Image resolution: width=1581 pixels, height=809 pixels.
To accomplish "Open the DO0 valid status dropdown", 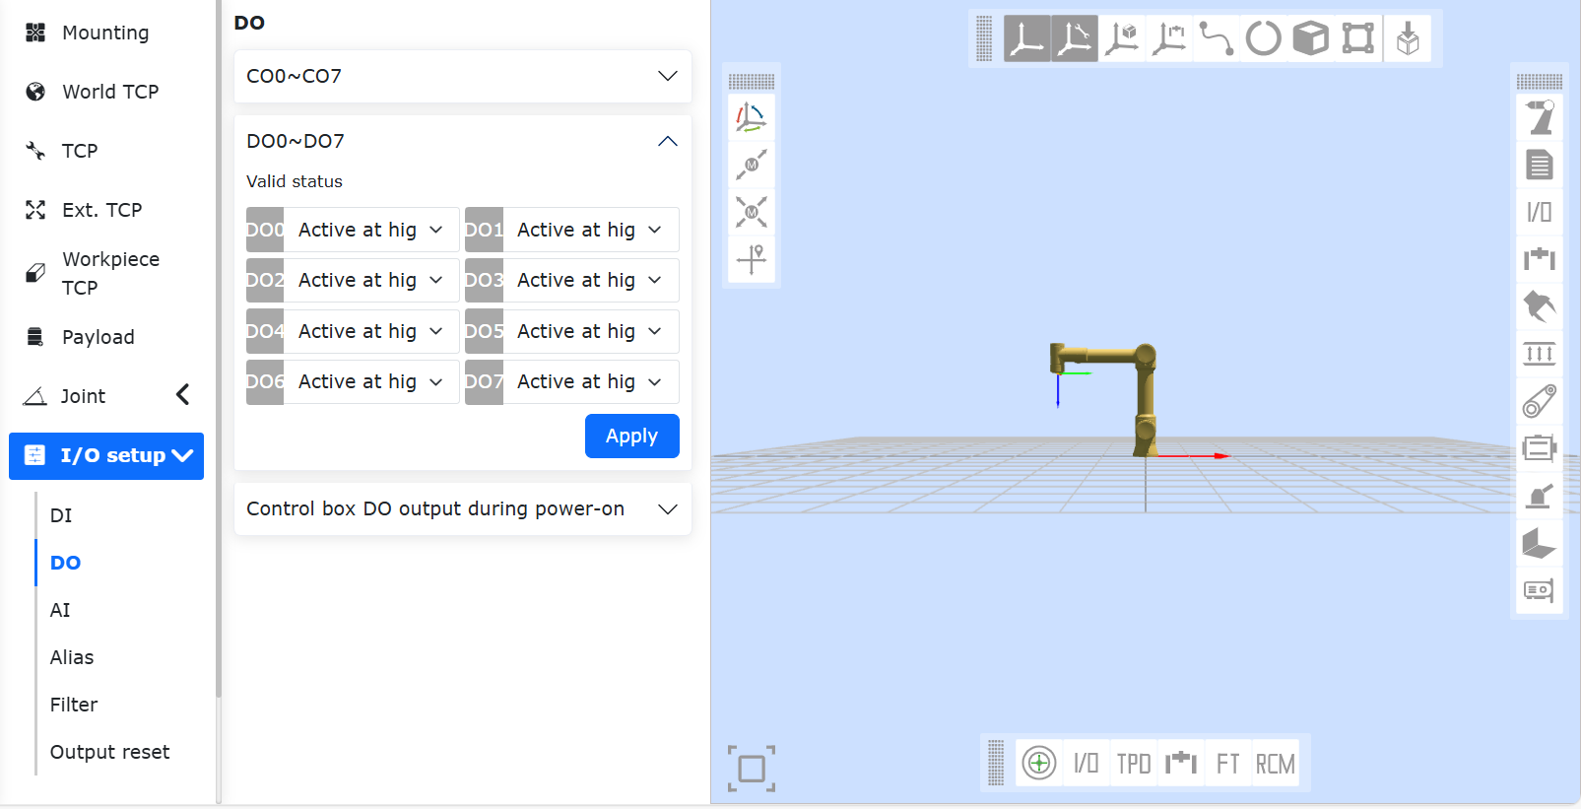I will point(371,230).
